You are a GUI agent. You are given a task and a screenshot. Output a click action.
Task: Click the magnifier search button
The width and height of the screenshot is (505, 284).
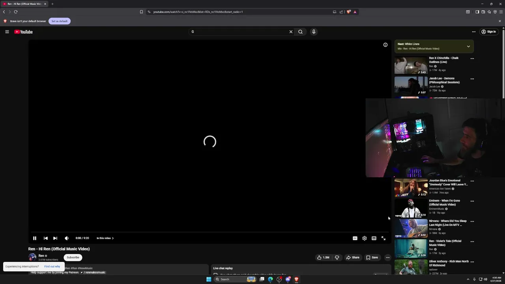tap(300, 32)
